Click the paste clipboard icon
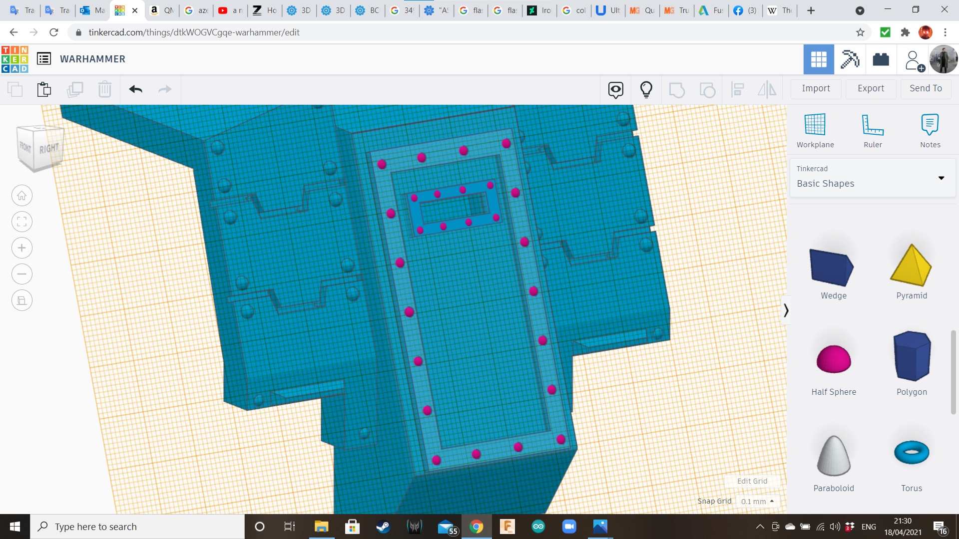Image resolution: width=959 pixels, height=539 pixels. [44, 89]
